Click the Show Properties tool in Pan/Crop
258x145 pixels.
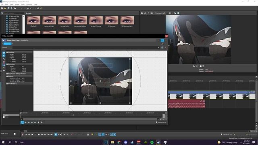pyautogui.click(x=4, y=53)
